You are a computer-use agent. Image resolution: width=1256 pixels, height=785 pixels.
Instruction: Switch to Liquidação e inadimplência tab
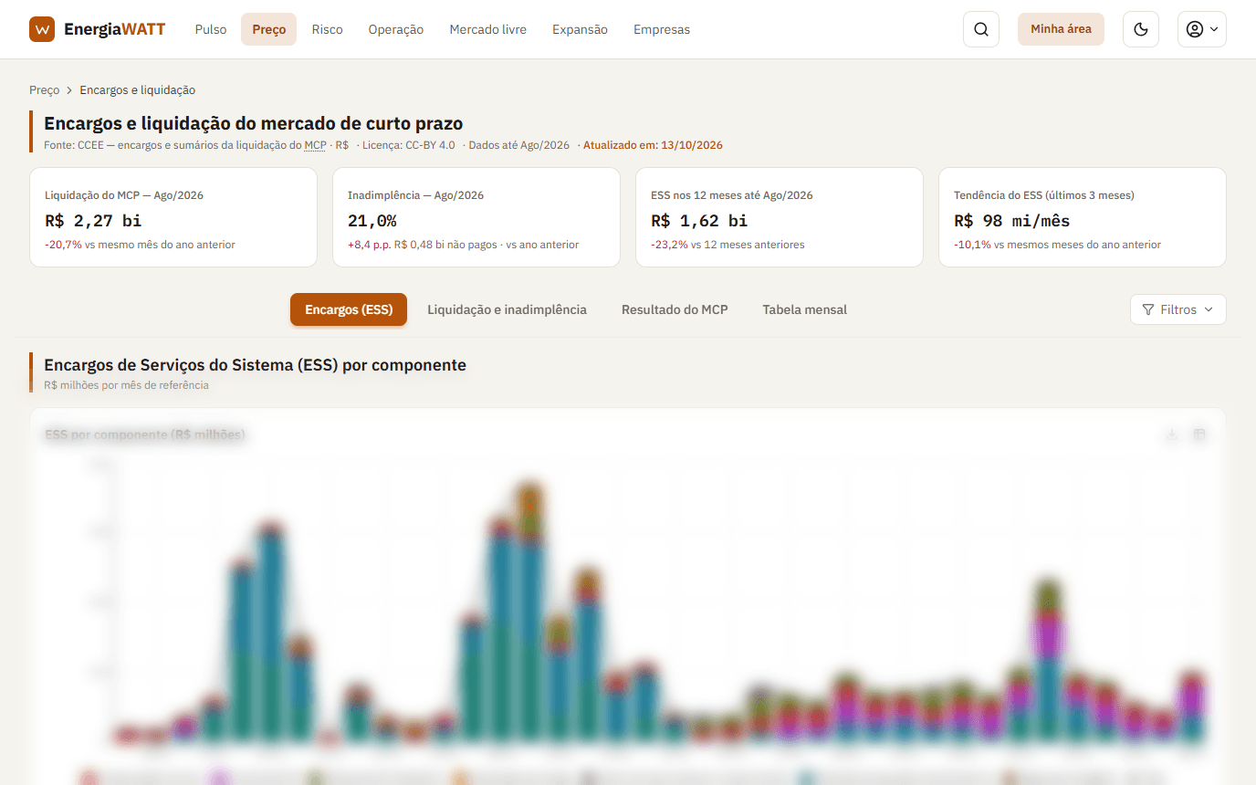coord(507,309)
